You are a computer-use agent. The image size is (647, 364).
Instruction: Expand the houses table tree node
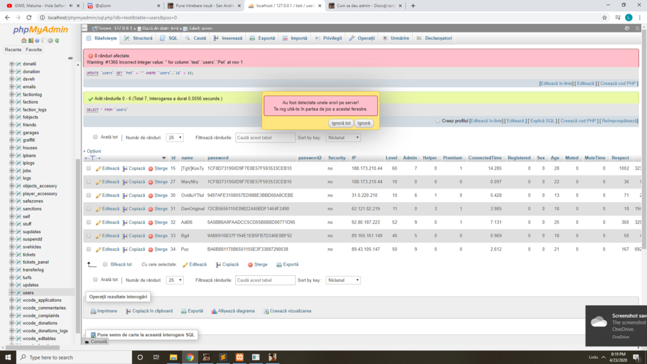(x=12, y=148)
